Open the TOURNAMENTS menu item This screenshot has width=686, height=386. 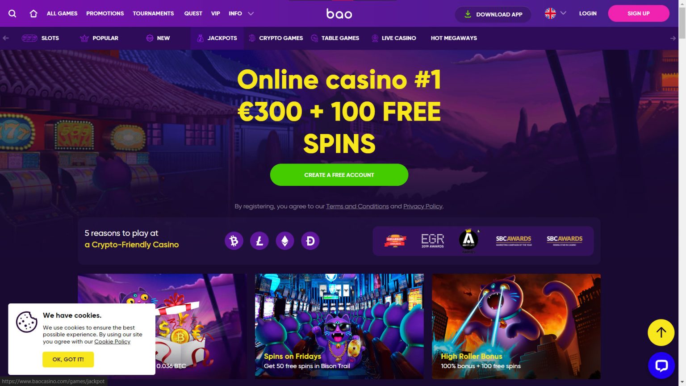[x=153, y=13]
